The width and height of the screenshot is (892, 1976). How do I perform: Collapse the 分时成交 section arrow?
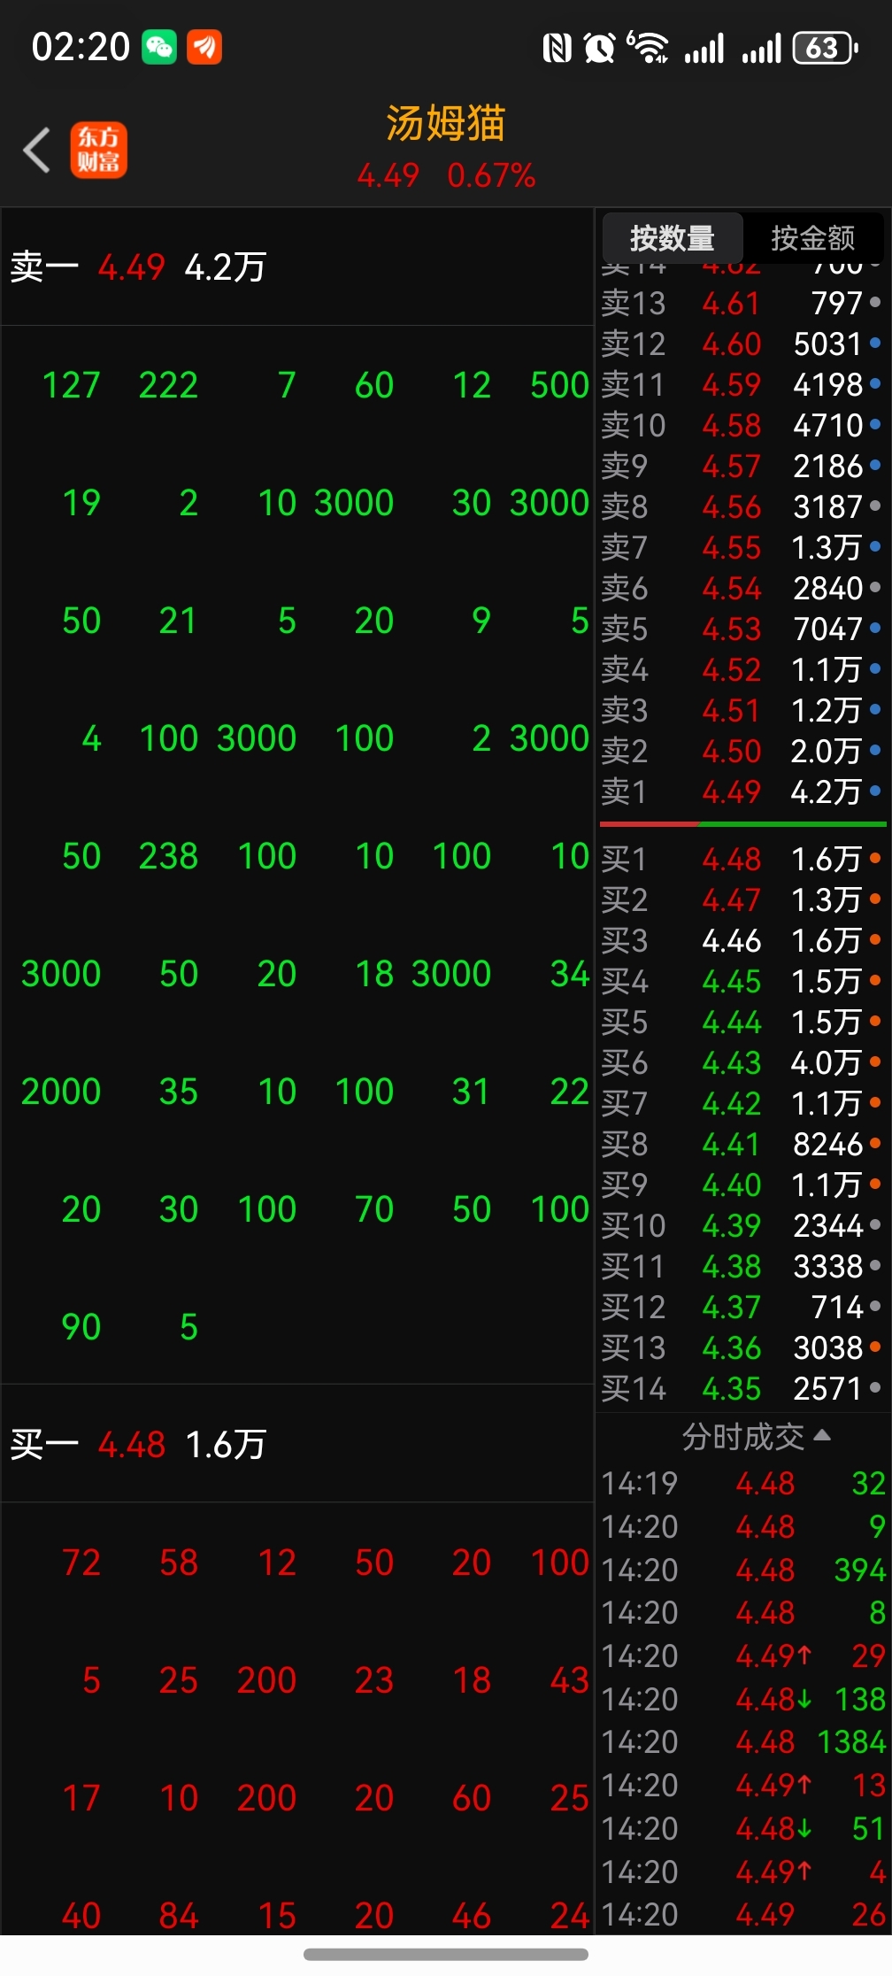(x=822, y=1435)
